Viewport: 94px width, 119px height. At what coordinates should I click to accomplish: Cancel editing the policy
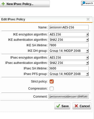[x=82, y=106]
